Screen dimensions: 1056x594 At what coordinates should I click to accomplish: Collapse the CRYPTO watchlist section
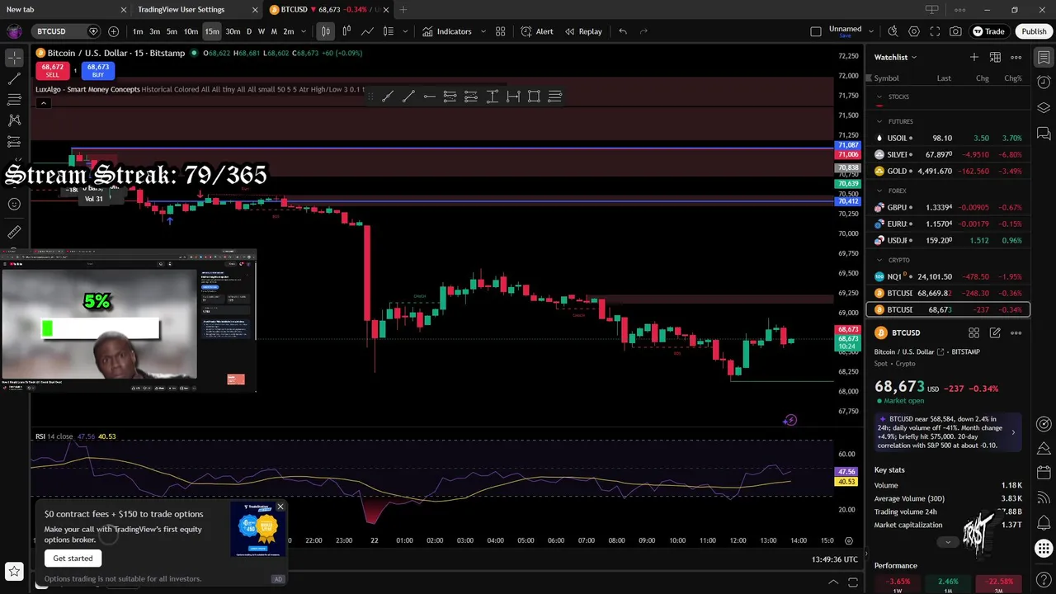pos(879,260)
